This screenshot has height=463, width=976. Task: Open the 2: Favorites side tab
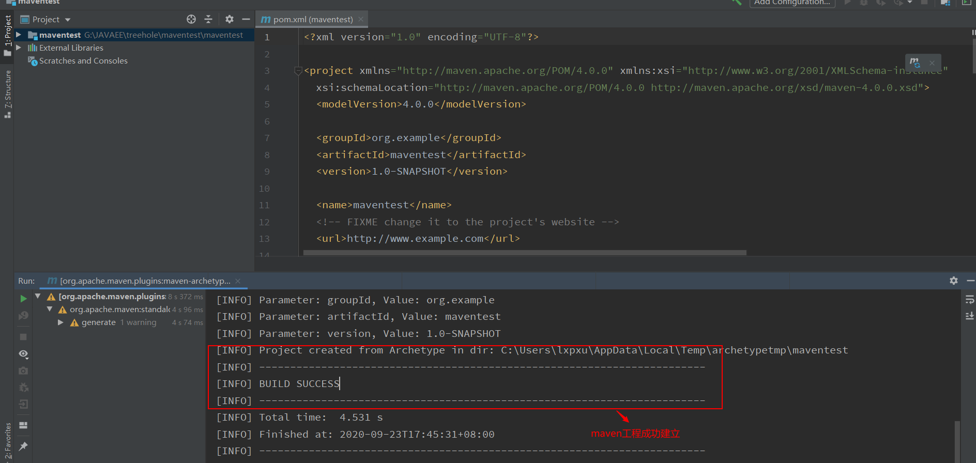7,441
